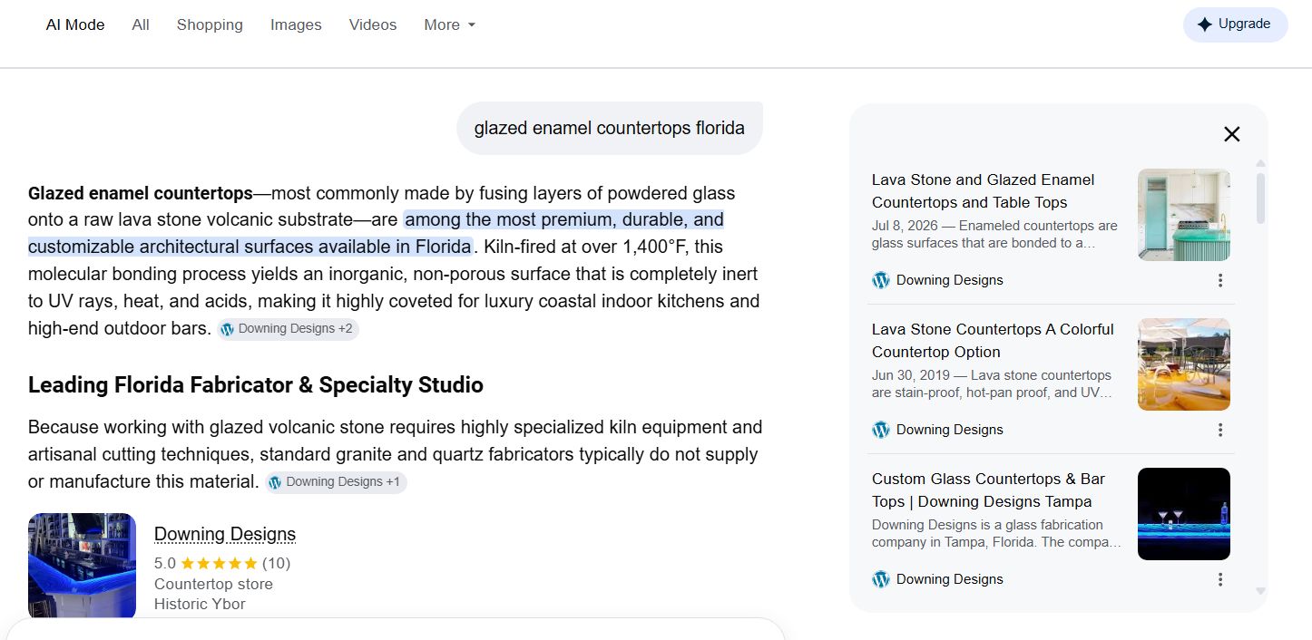Click Downing Designs +1 source chip
This screenshot has height=640, width=1312.
336,482
